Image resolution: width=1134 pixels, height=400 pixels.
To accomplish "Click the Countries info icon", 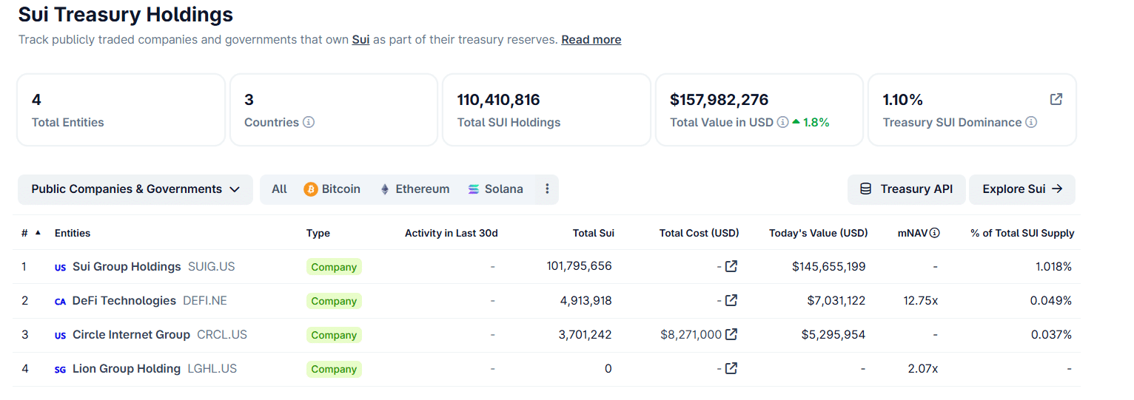I will click(x=309, y=122).
